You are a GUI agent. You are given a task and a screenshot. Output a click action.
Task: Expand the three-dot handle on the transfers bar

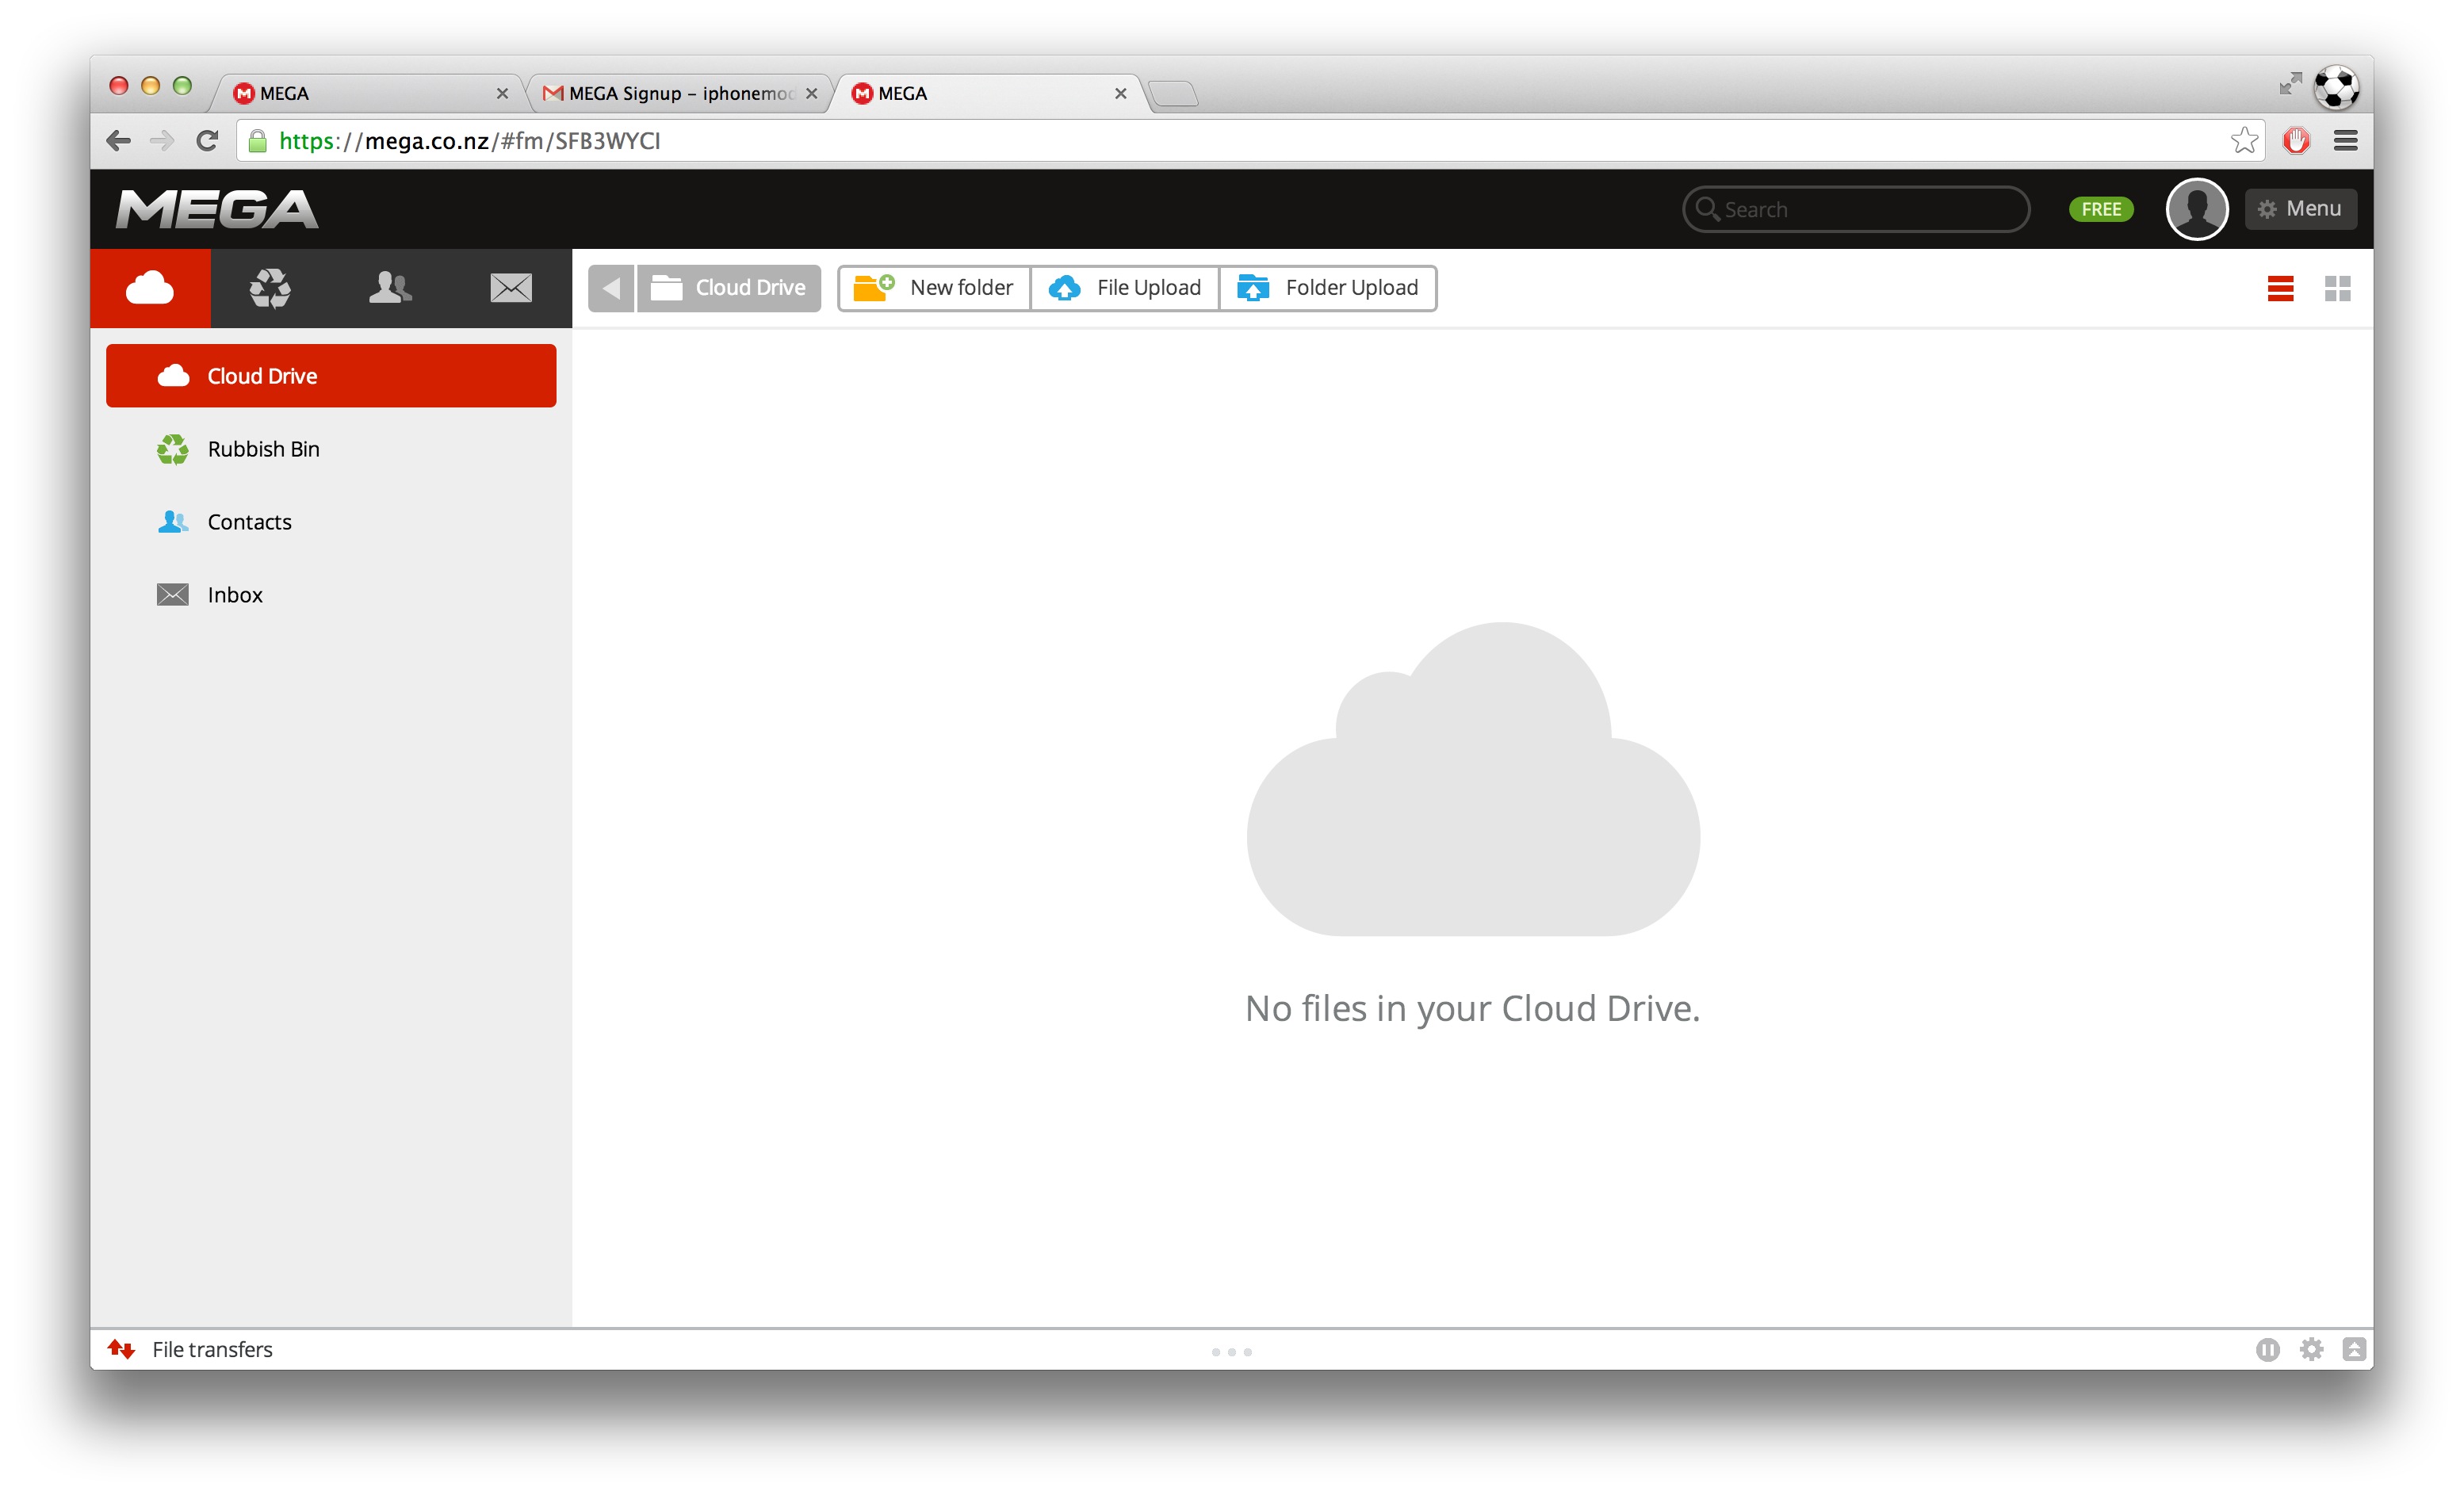tap(1231, 1352)
